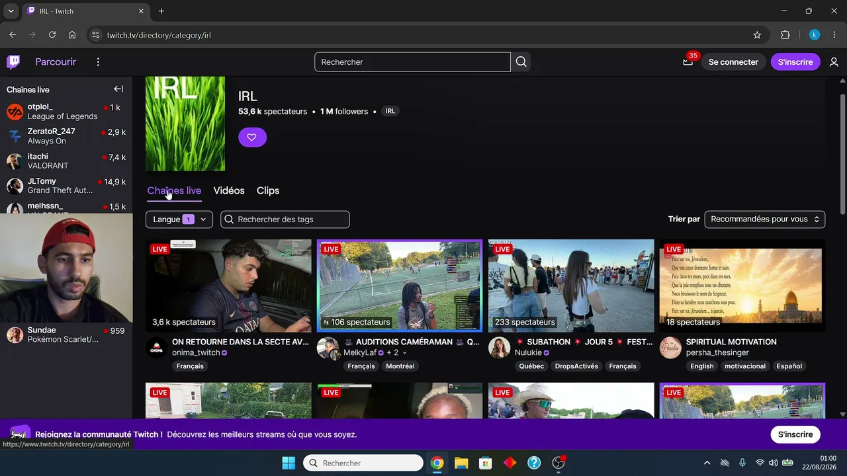The height and width of the screenshot is (476, 847).
Task: Go to the browser home page
Action: coord(72,35)
